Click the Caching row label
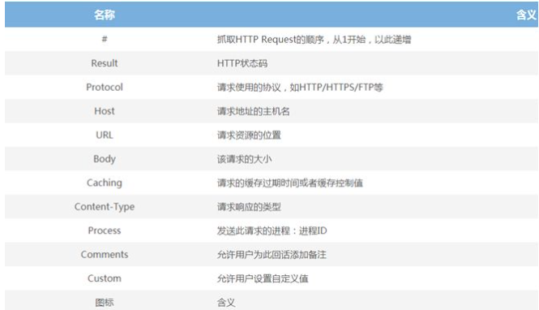The height and width of the screenshot is (310, 539). tap(105, 183)
